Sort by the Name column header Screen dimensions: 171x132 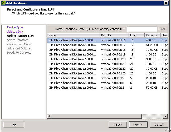pyautogui.click(x=74, y=35)
